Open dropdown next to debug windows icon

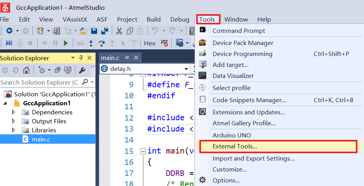tap(187, 43)
